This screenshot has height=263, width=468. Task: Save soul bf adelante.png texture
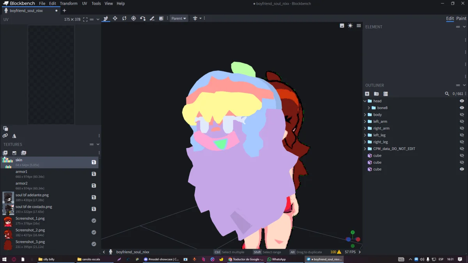click(94, 198)
